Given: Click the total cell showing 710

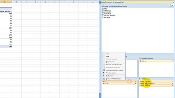Looking at the screenshot, I should pos(6,47).
